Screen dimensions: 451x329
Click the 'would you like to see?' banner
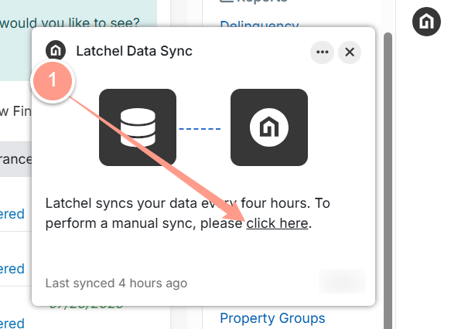[x=70, y=23]
